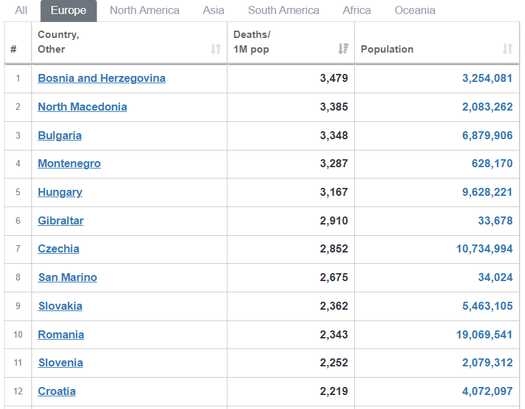Viewport: 525px width, 409px height.
Task: Click the # column header
Action: tap(13, 49)
